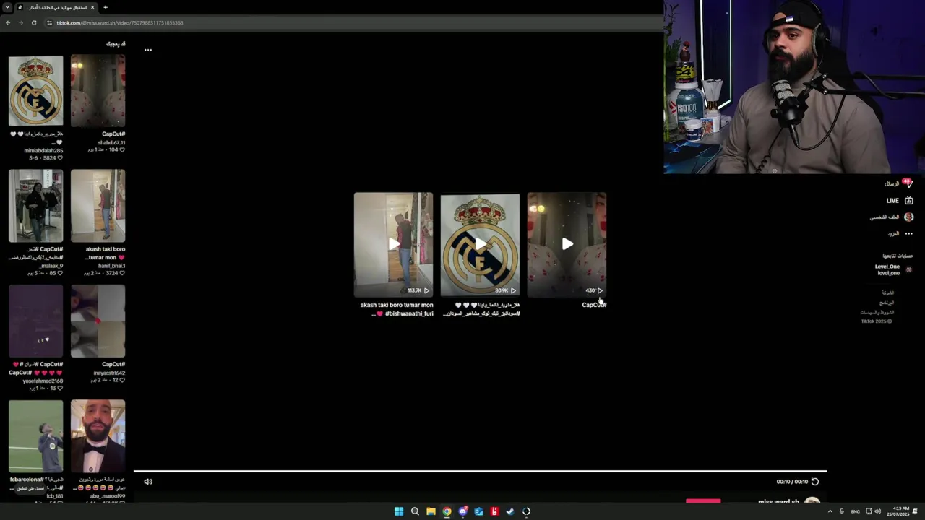
Task: Play the Real Madrid crest suggested video
Action: pyautogui.click(x=480, y=244)
